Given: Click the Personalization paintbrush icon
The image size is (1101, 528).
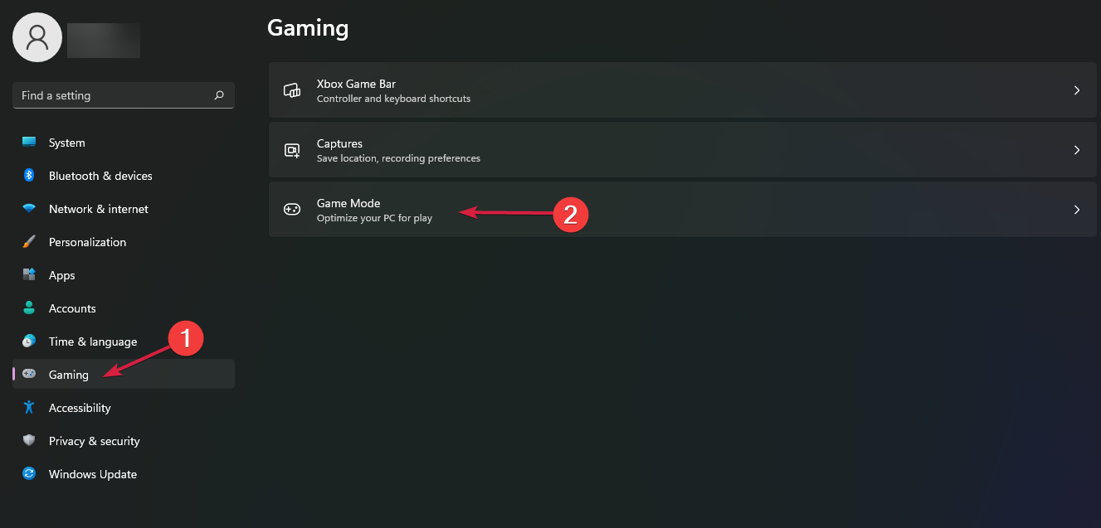Looking at the screenshot, I should point(29,242).
